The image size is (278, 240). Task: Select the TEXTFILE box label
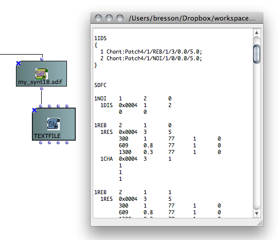47,136
